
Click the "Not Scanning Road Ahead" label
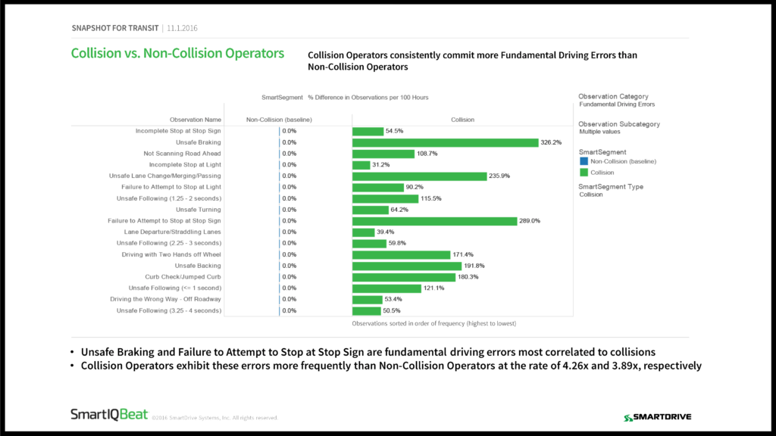tap(182, 154)
